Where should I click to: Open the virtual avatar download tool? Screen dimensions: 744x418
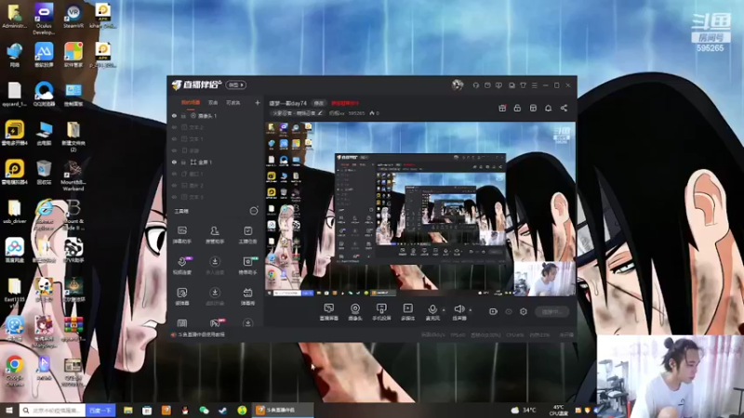pyautogui.click(x=215, y=296)
